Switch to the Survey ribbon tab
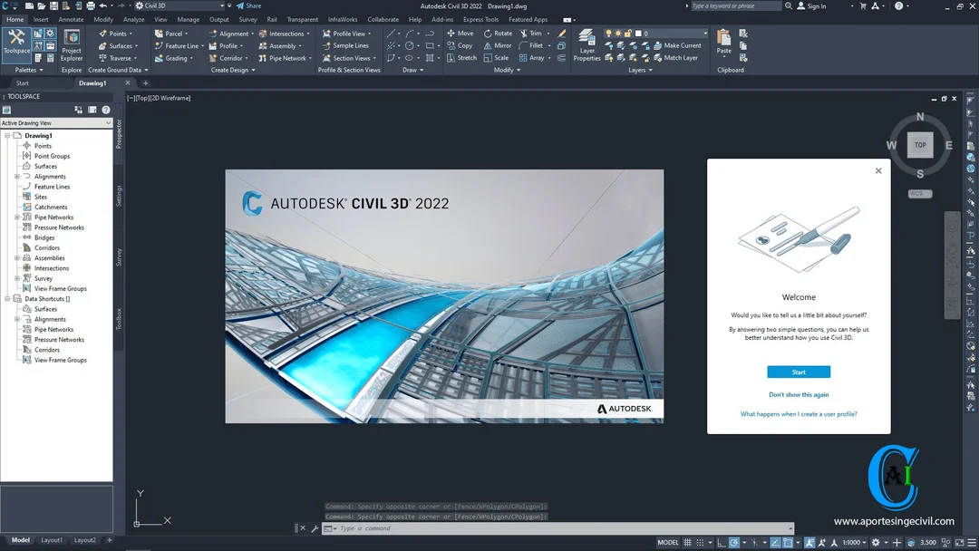 coord(247,19)
